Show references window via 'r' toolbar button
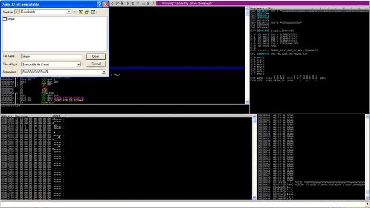The width and height of the screenshot is (370, 208). click(138, 3)
